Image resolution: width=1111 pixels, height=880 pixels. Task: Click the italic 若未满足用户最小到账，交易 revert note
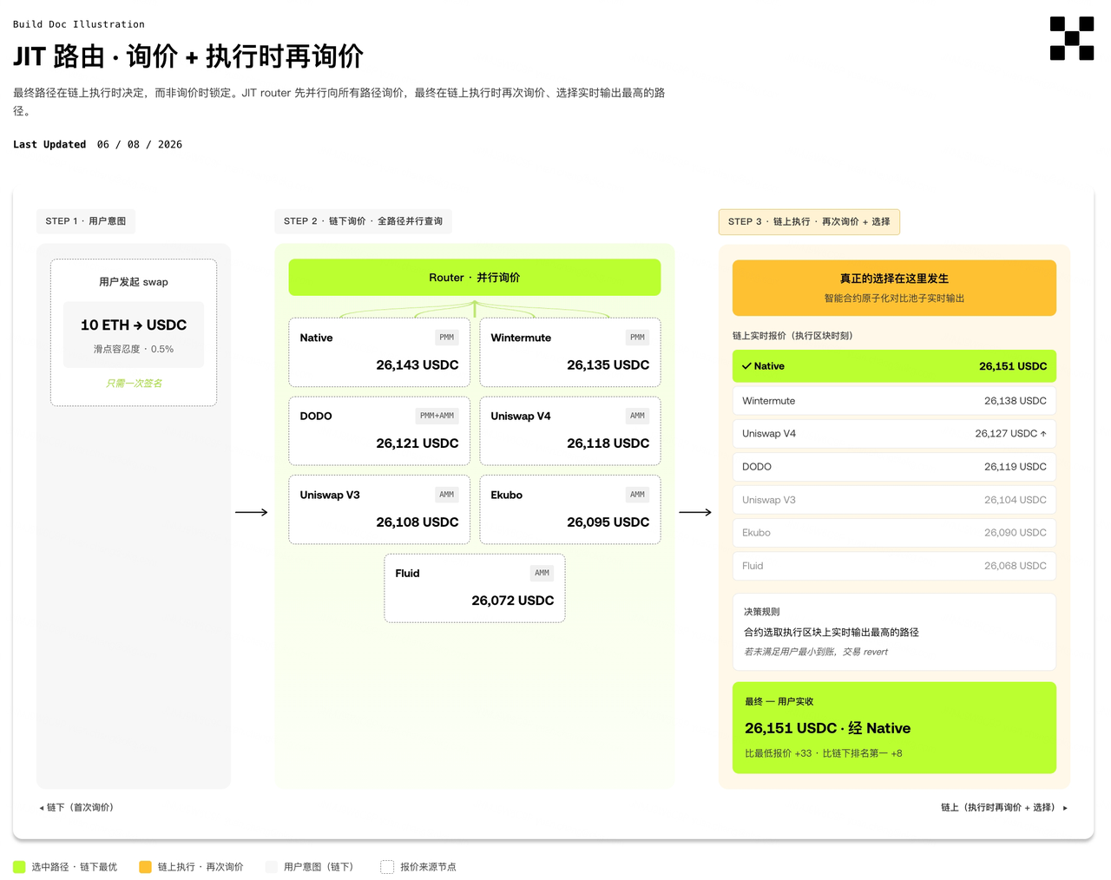[816, 652]
